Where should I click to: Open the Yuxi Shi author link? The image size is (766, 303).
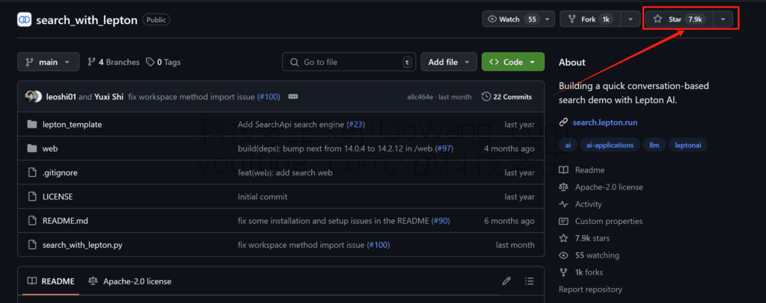109,96
